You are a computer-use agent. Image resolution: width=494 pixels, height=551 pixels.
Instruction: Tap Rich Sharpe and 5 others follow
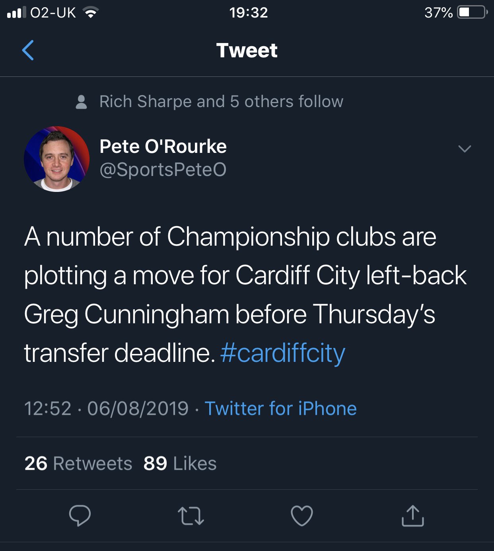tap(221, 102)
